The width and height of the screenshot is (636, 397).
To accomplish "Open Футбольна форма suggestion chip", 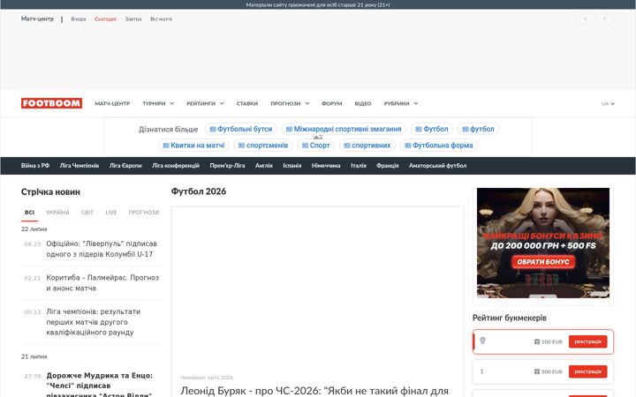I will pos(439,146).
